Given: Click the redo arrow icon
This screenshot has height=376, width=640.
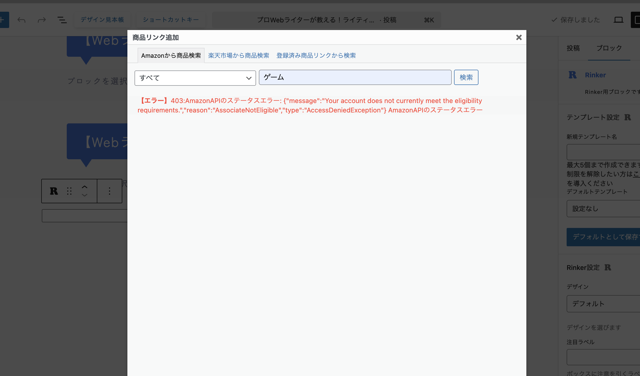Looking at the screenshot, I should pos(42,20).
